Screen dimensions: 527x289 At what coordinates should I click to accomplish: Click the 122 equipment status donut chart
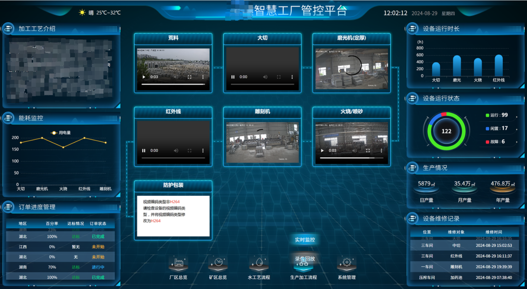446,131
